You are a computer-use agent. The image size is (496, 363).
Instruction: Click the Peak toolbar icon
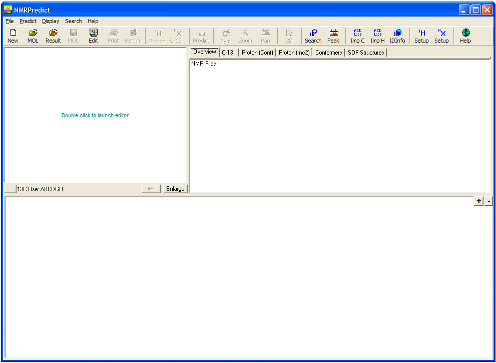333,36
